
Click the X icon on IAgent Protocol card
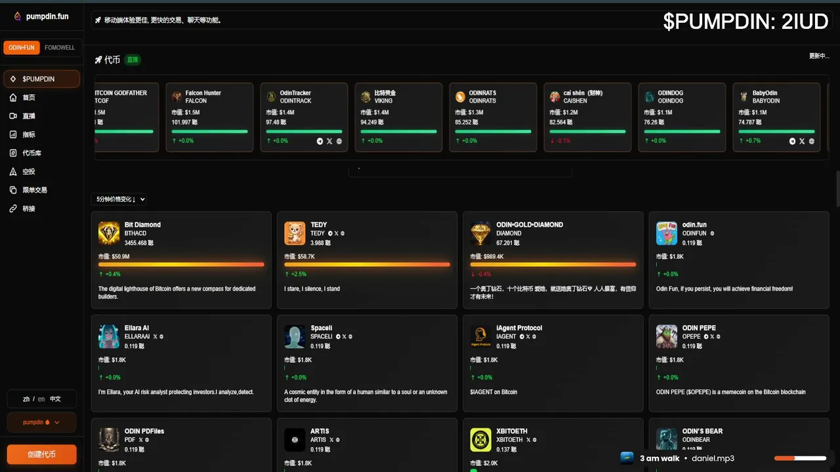528,337
